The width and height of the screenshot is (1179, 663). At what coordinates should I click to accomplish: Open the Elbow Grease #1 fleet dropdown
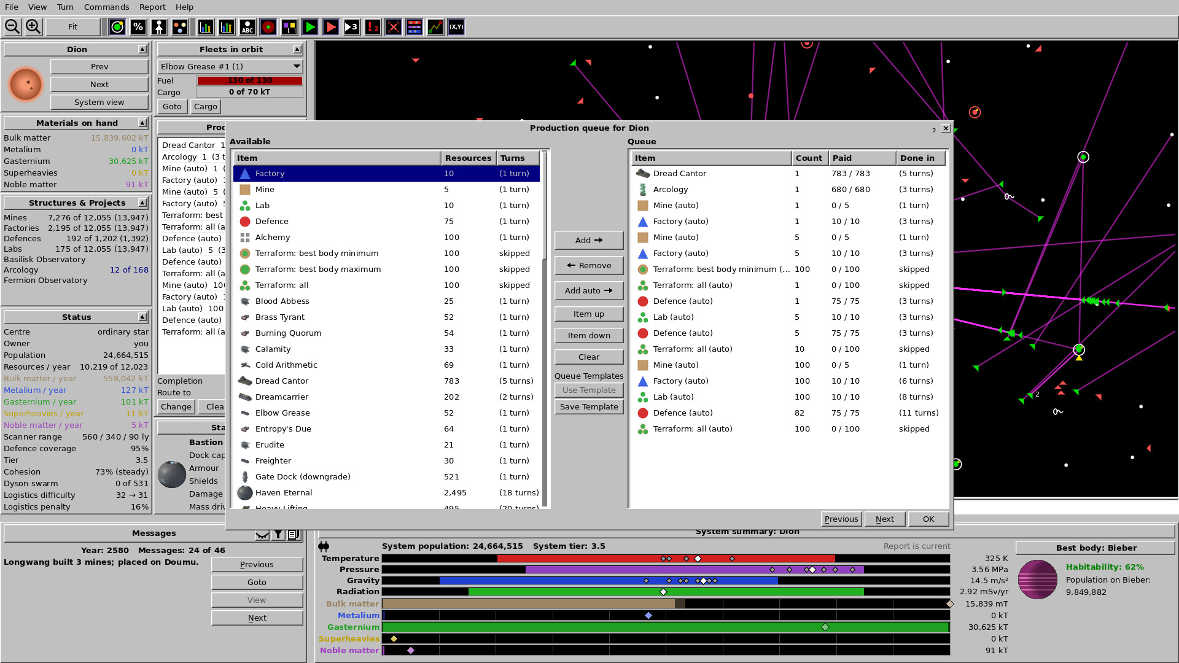[230, 66]
